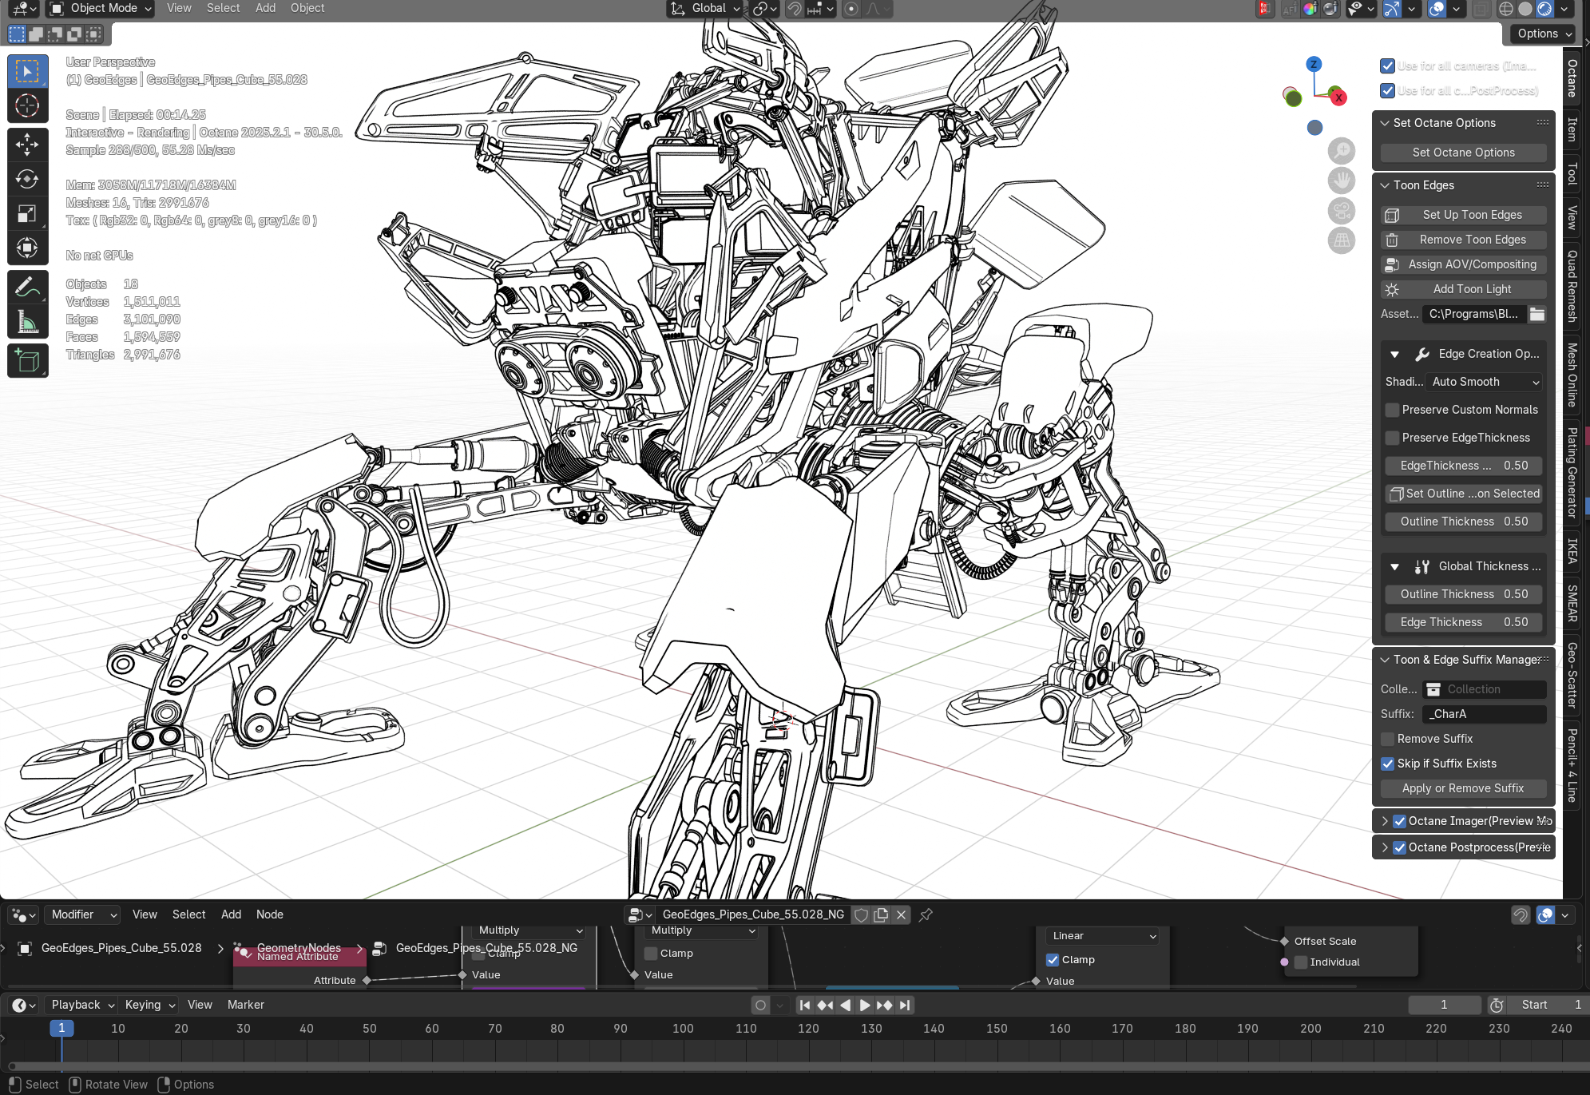The width and height of the screenshot is (1590, 1095).
Task: Unlink node group with X icon
Action: [902, 915]
